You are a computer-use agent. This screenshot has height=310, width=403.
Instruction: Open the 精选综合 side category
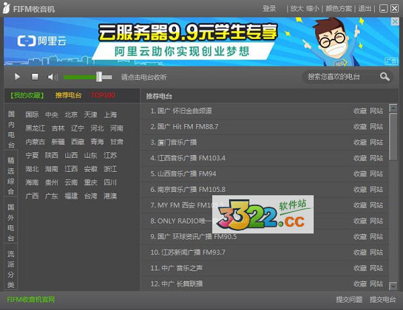pyautogui.click(x=11, y=174)
